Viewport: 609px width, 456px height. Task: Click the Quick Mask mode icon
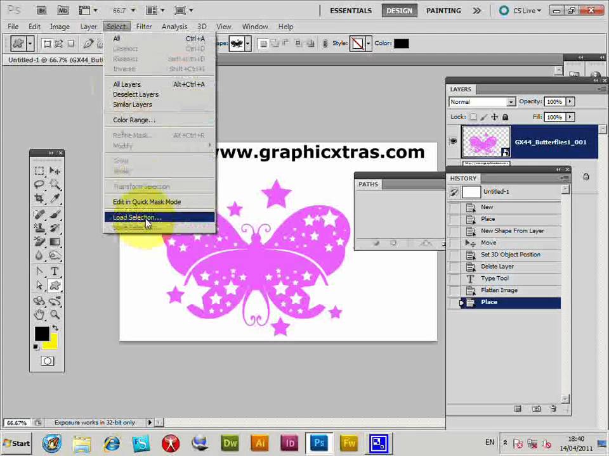coord(47,361)
